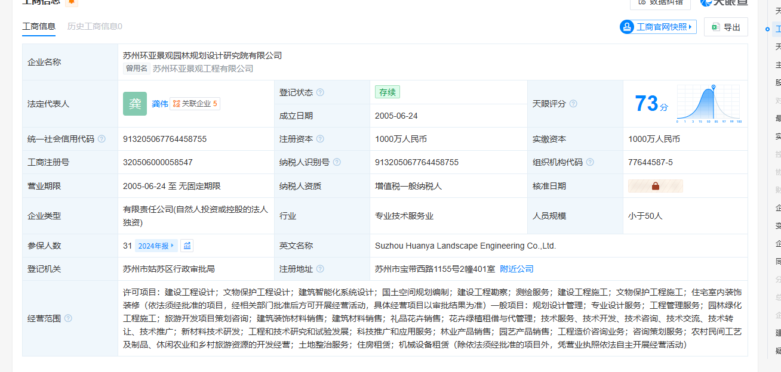This screenshot has width=781, height=372.
Task: Click help icon beside 纳税人识别号
Action: pyautogui.click(x=337, y=162)
